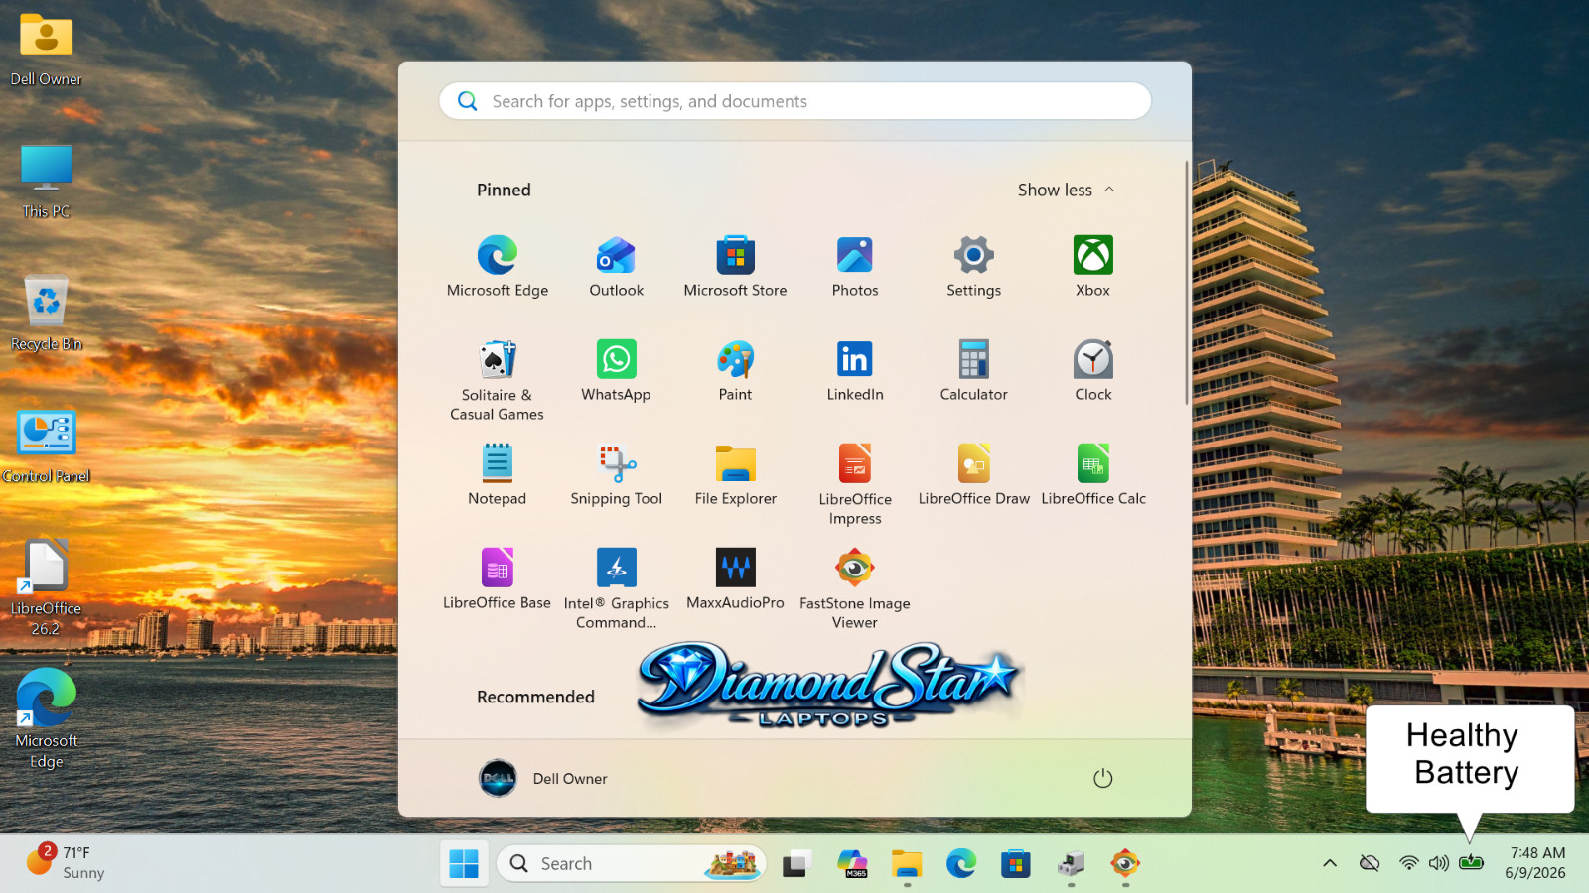
Task: Select the Control Panel desktop shortcut
Action: click(47, 446)
